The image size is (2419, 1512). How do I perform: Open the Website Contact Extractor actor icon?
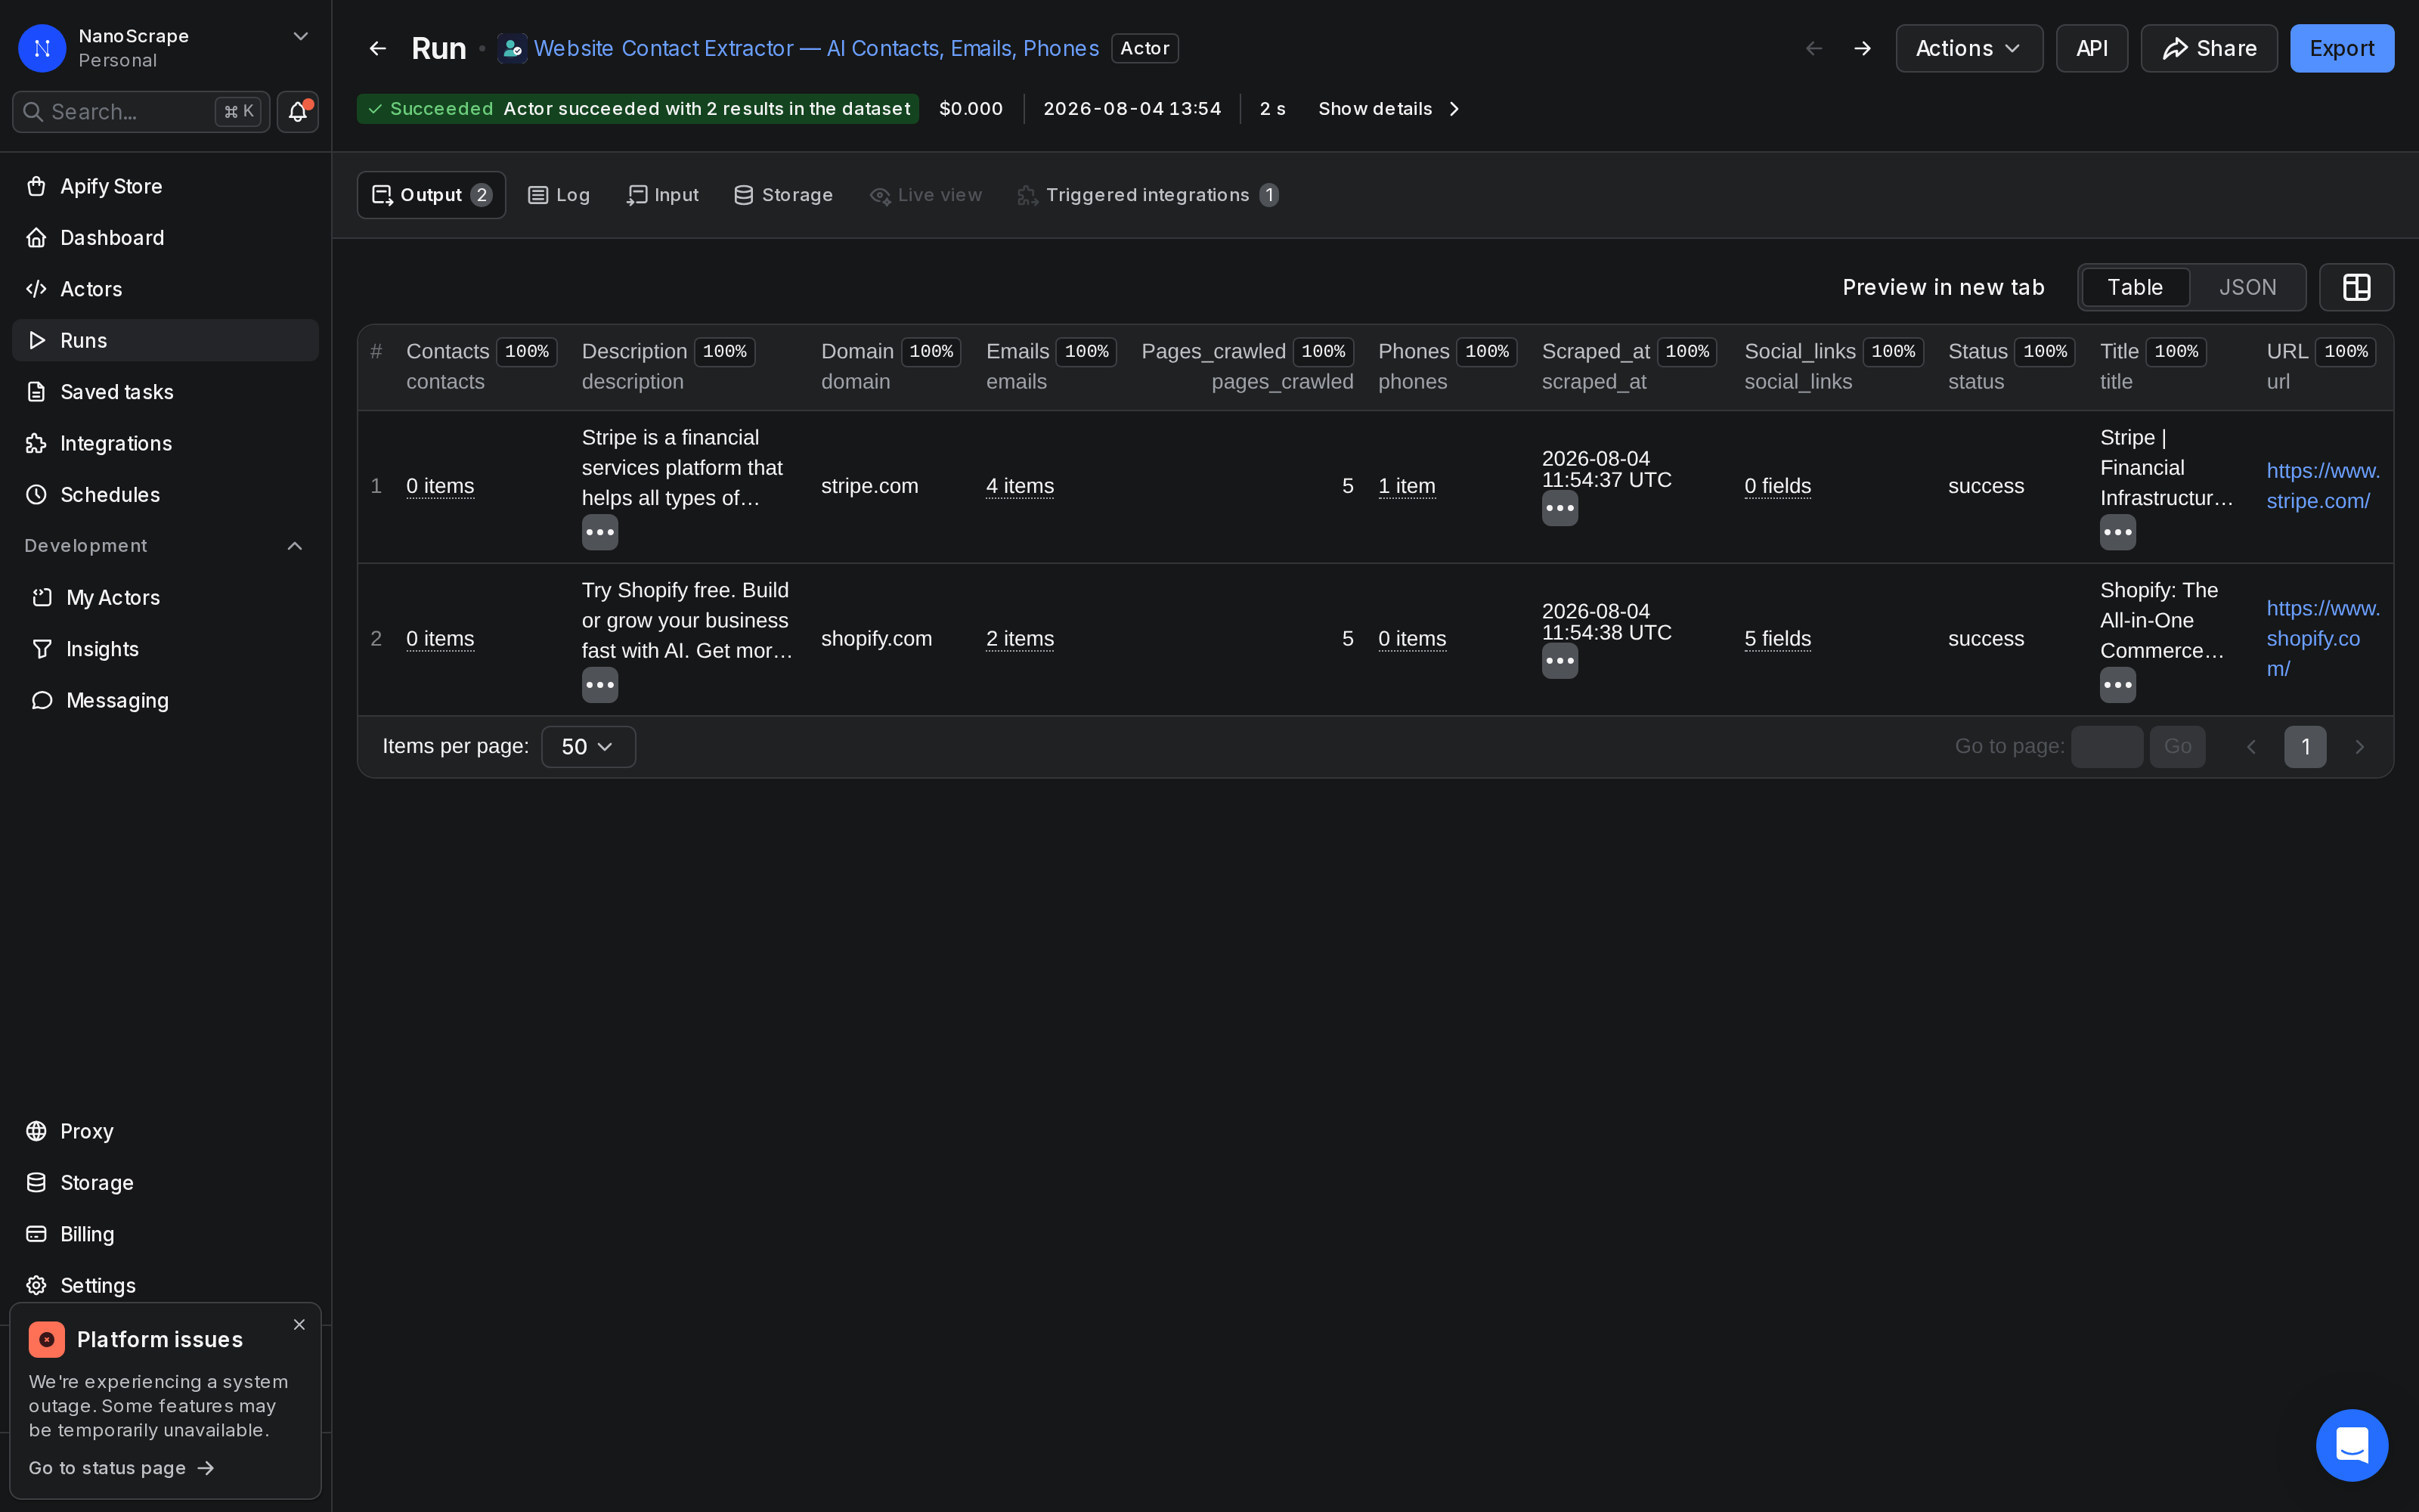(512, 48)
